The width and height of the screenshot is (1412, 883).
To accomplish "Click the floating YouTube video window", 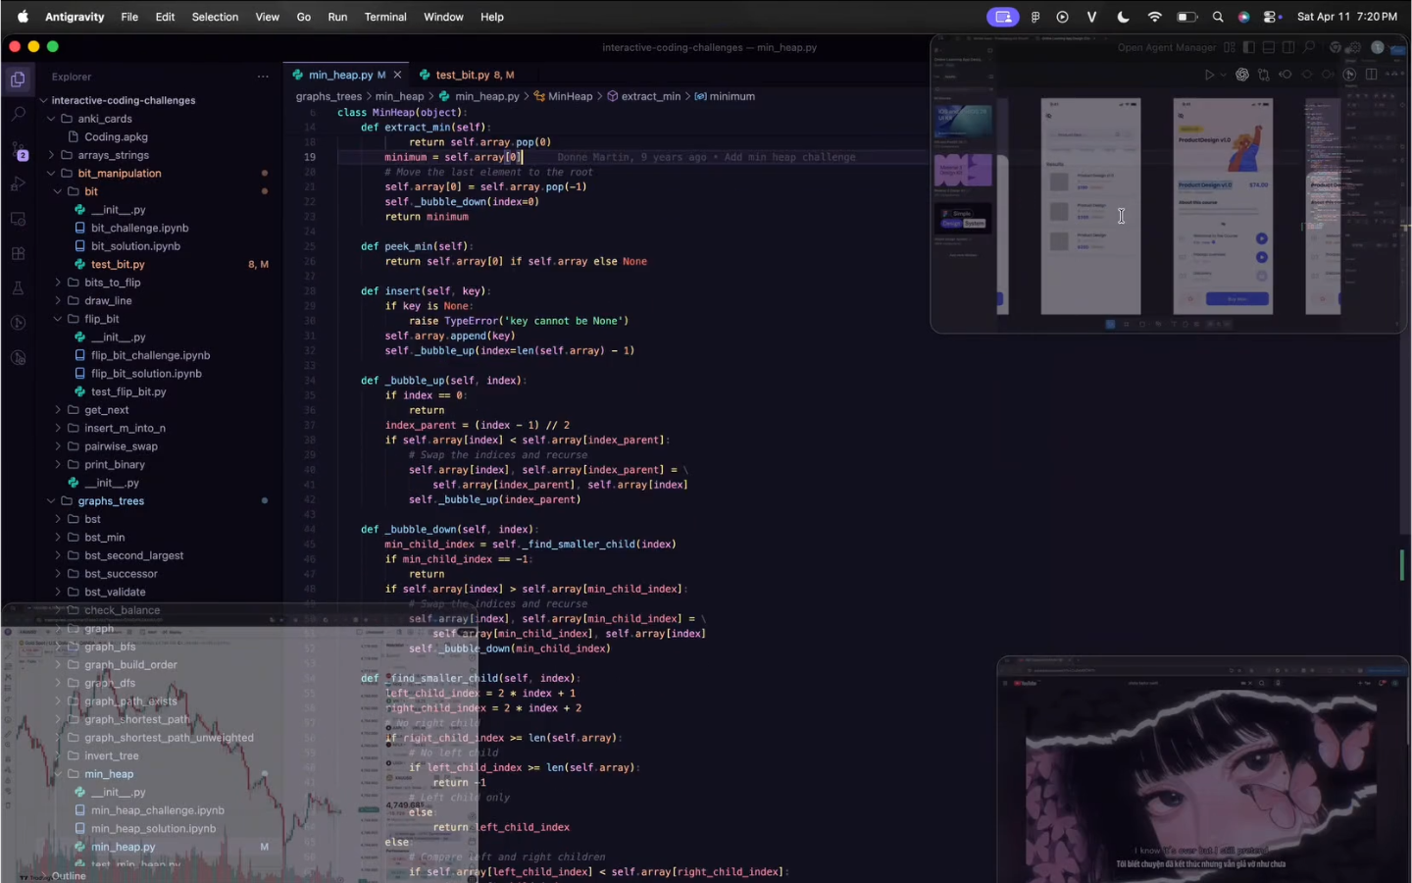I will [1203, 768].
